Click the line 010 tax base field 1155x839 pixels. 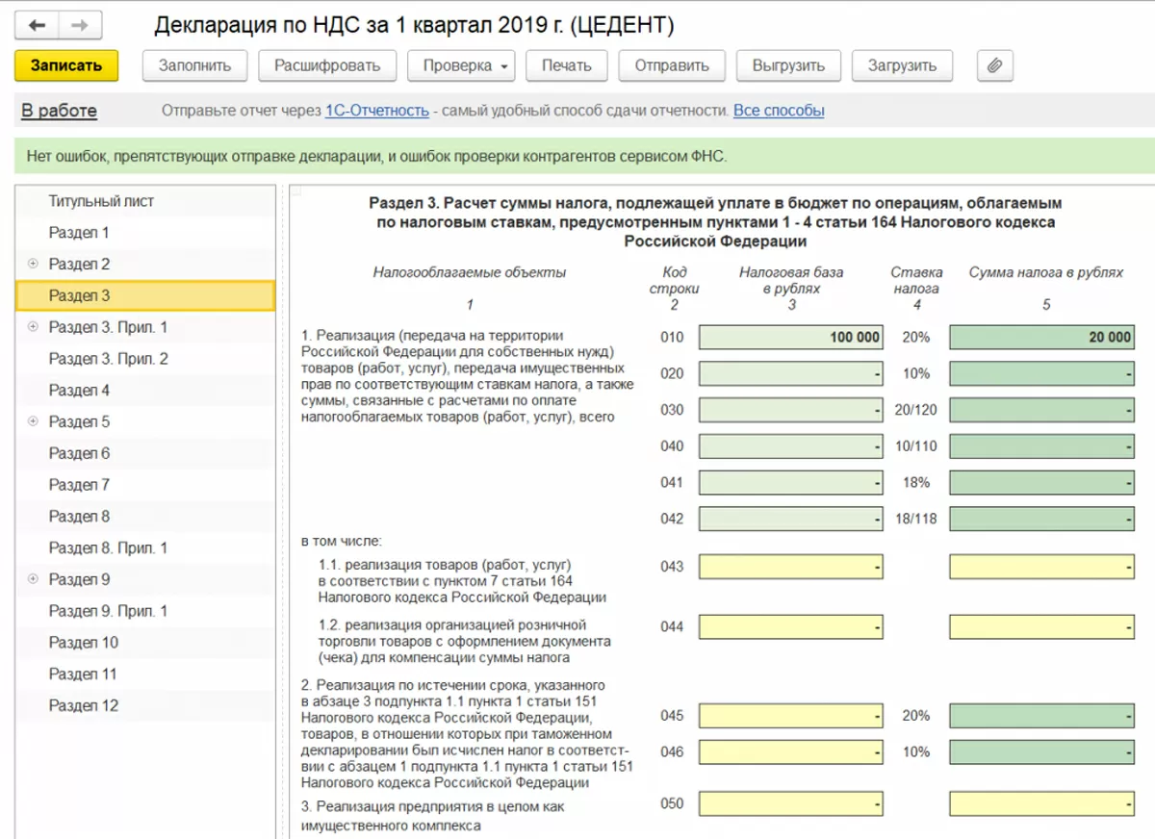790,337
